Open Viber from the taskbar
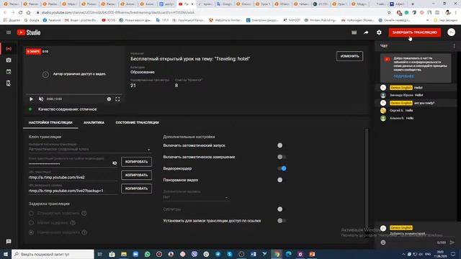 click(x=194, y=254)
